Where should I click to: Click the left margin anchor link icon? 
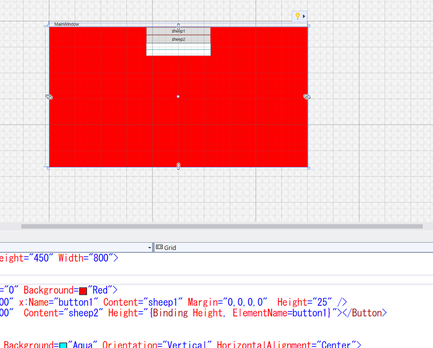click(49, 97)
